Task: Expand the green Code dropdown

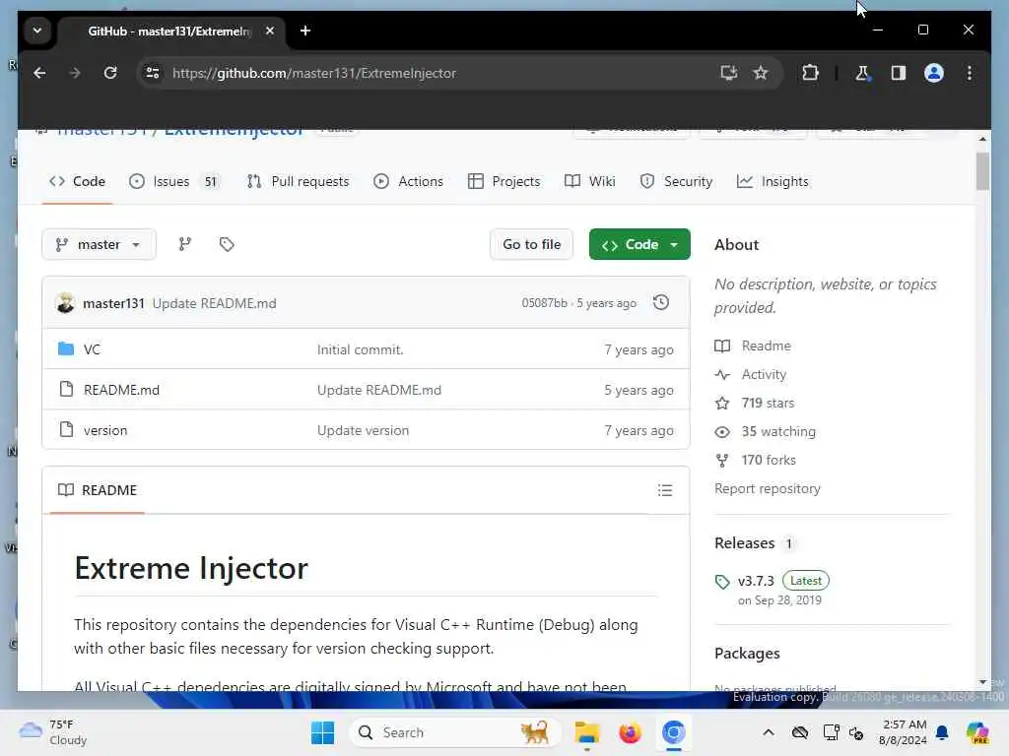Action: (x=639, y=244)
